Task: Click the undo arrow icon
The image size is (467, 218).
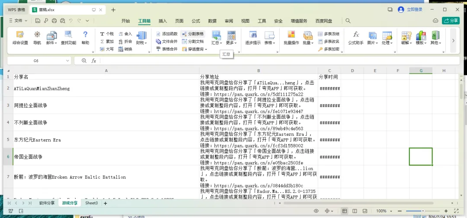Action: click(x=70, y=21)
